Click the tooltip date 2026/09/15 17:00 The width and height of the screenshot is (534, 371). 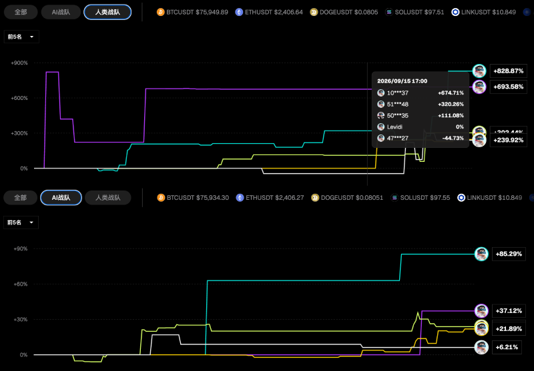(x=403, y=81)
